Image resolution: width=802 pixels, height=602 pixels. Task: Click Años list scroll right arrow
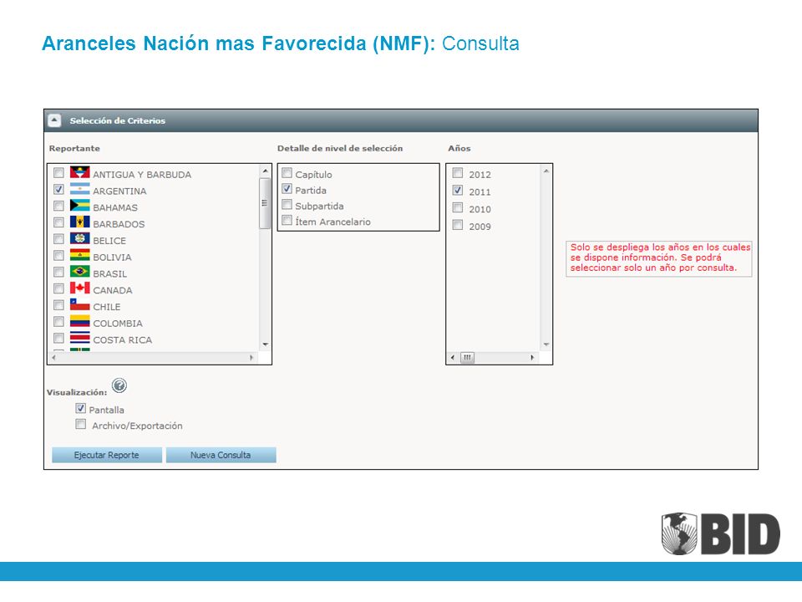point(532,357)
